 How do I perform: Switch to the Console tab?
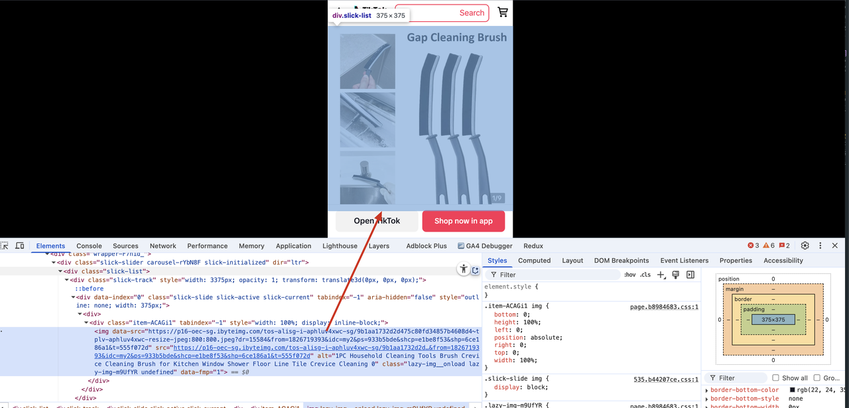point(89,245)
